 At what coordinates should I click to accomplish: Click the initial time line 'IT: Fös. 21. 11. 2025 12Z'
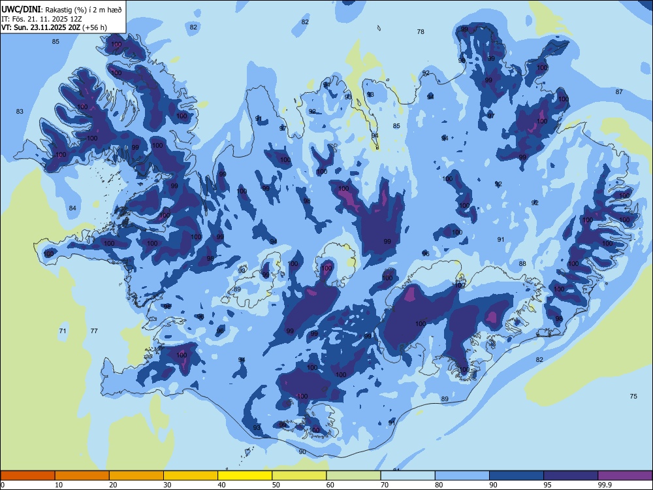[42, 19]
